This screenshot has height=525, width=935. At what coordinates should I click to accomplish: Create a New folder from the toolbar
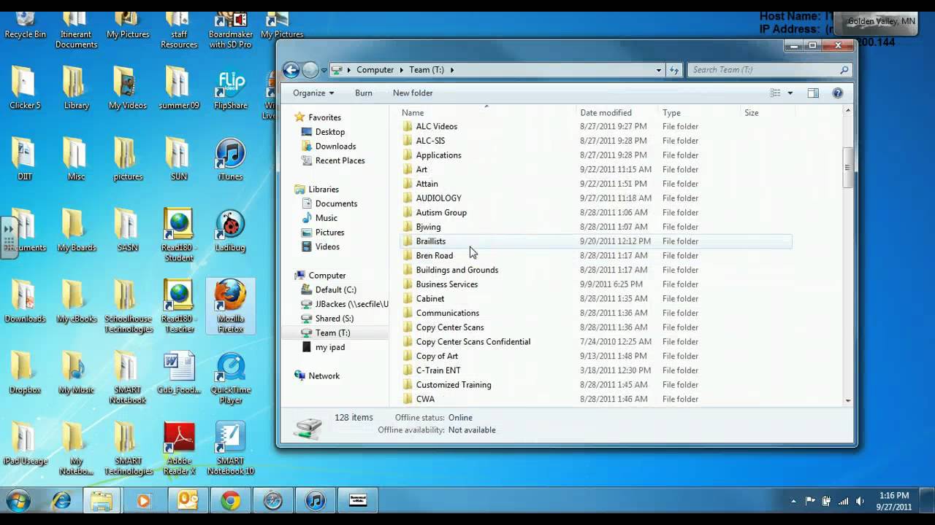coord(413,93)
